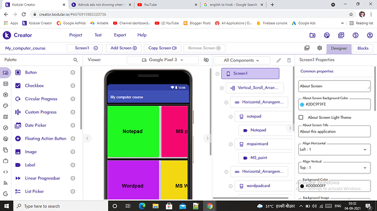Screen dimensions: 377x211
Task: Open the Connectivity palette category icon
Action: point(5,183)
